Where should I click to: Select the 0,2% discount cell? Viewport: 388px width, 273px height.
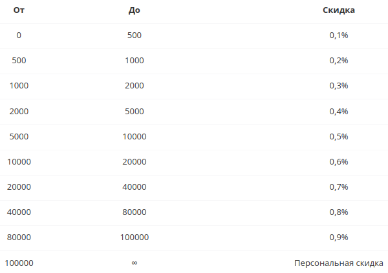click(339, 61)
